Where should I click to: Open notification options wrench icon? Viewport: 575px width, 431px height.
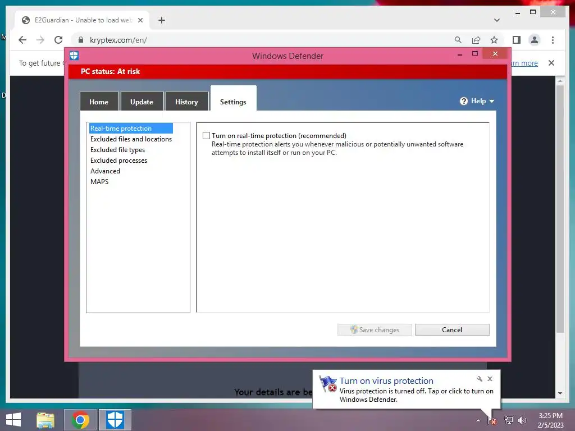(x=480, y=379)
